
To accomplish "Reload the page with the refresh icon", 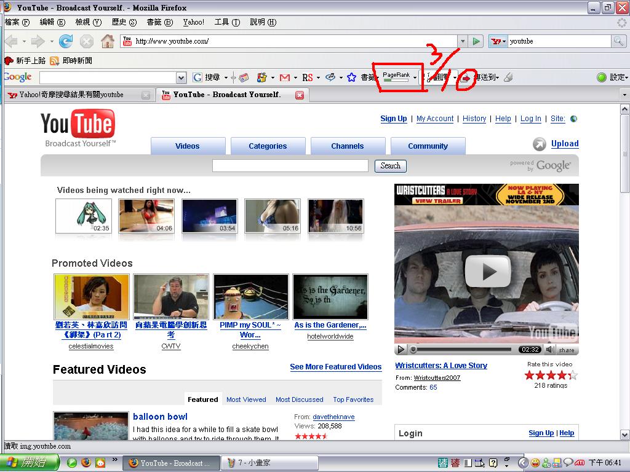I will [x=65, y=41].
